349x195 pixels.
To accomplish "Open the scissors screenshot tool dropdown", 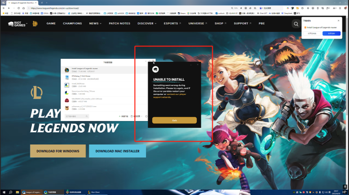I will [x=335, y=8].
